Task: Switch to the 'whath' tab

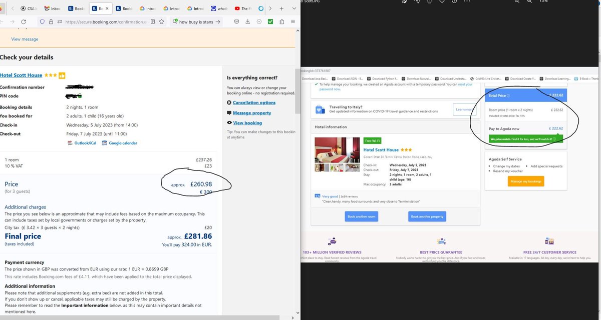Action: point(219,8)
